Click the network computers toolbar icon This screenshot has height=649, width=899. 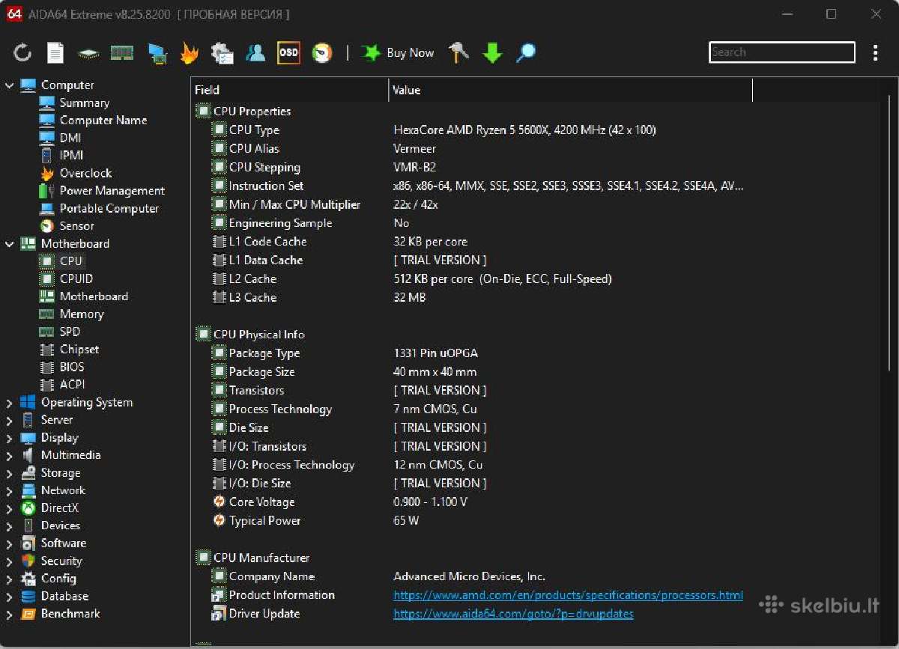point(157,52)
